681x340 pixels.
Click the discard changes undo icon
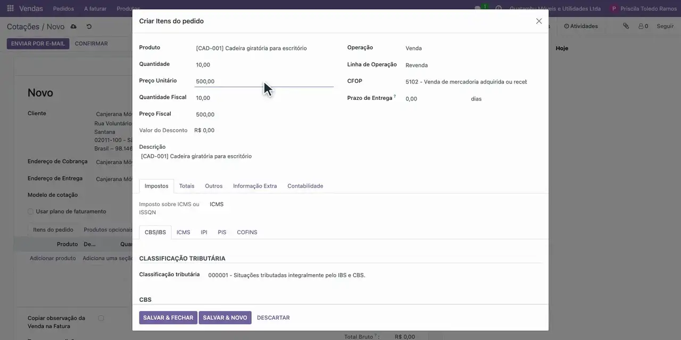click(x=89, y=27)
